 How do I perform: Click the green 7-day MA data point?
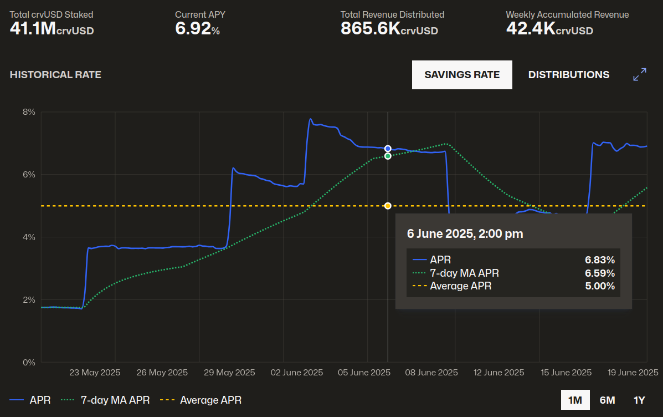point(388,156)
